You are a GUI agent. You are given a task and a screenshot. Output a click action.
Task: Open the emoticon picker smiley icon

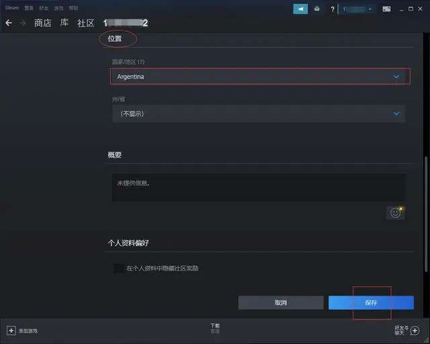[395, 212]
